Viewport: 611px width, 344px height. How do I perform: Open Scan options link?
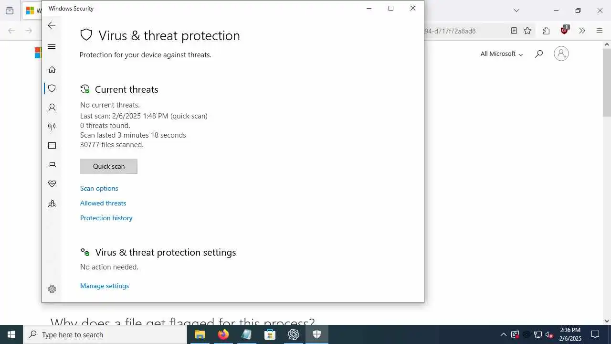point(99,188)
